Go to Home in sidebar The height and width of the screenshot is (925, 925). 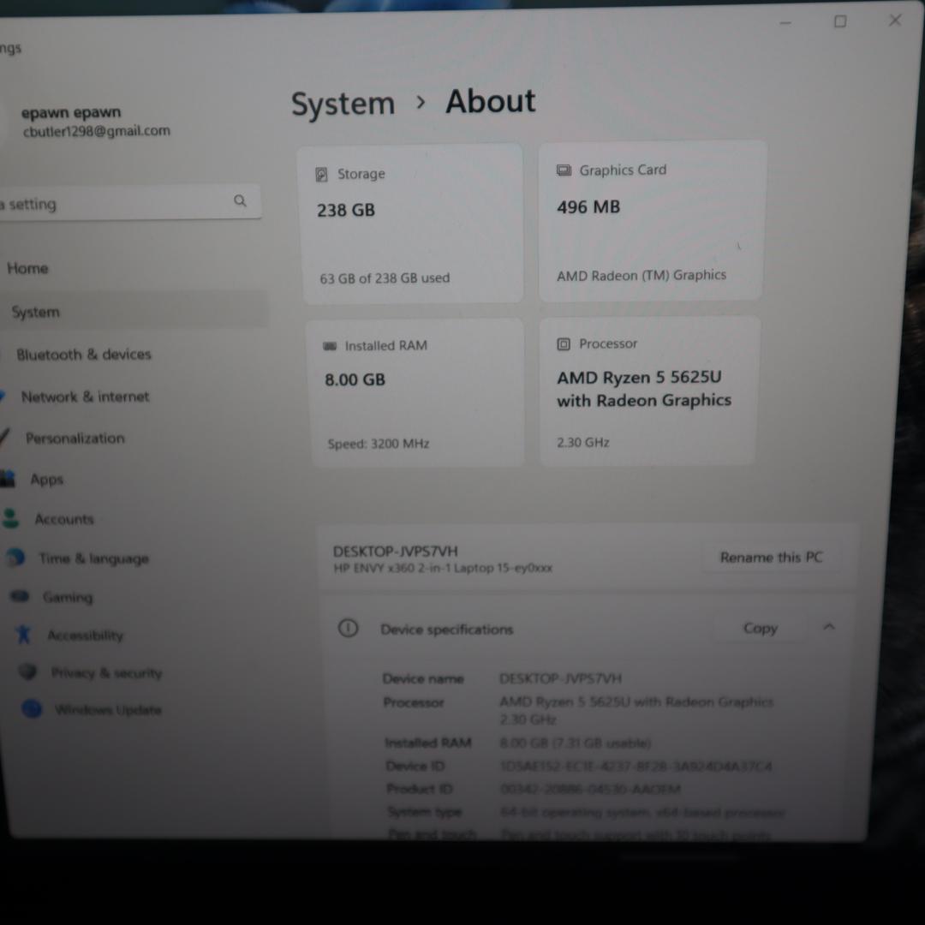[x=27, y=268]
